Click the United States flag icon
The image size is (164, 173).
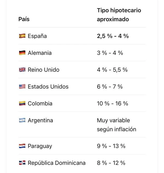[22, 87]
